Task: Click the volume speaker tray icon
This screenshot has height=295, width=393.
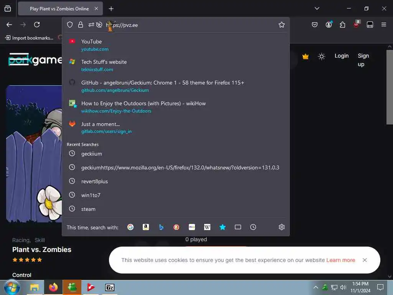Action: point(343,287)
